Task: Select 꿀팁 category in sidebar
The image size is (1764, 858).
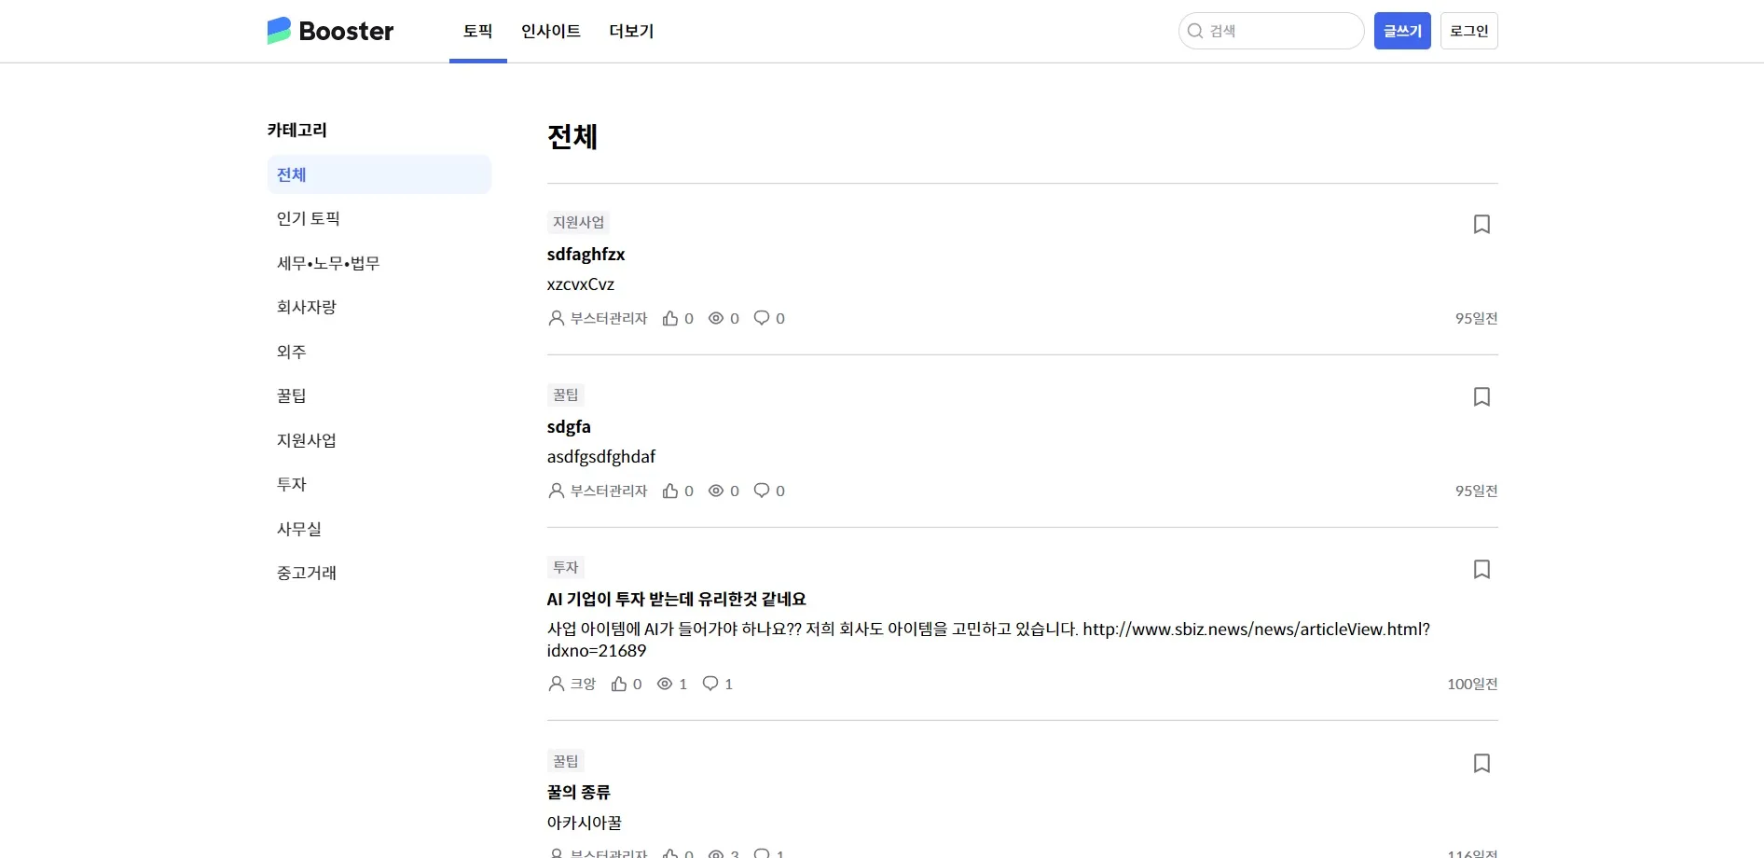Action: pos(379,395)
